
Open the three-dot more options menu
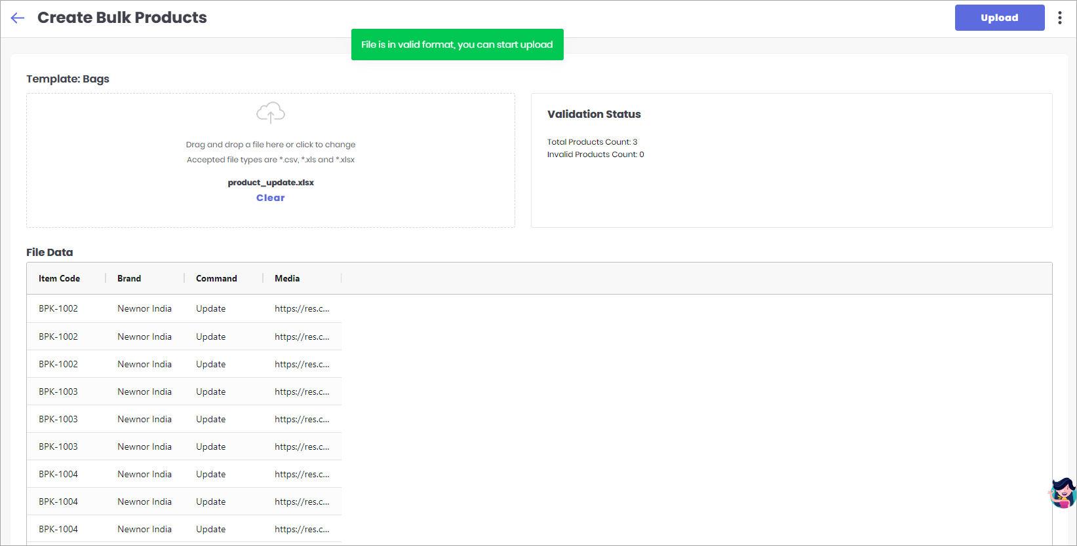click(1060, 18)
